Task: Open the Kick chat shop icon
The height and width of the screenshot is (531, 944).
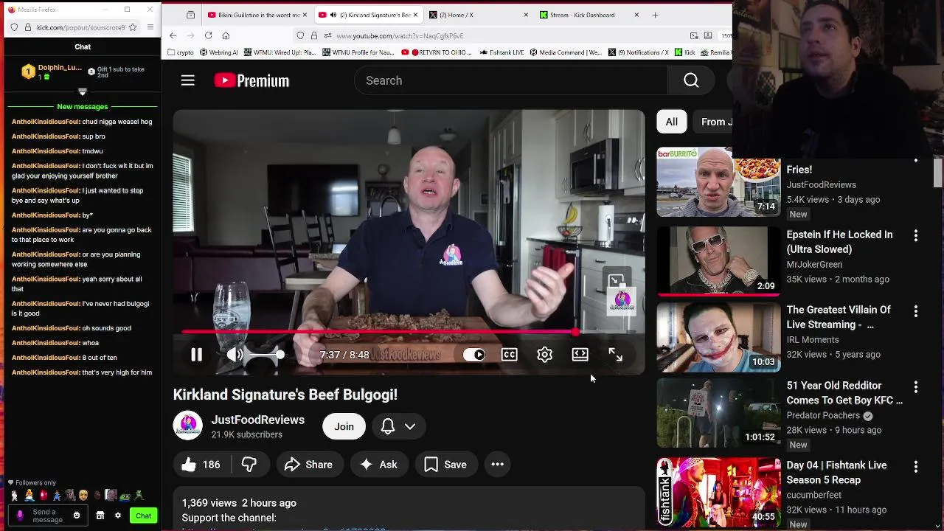Action: click(x=100, y=516)
